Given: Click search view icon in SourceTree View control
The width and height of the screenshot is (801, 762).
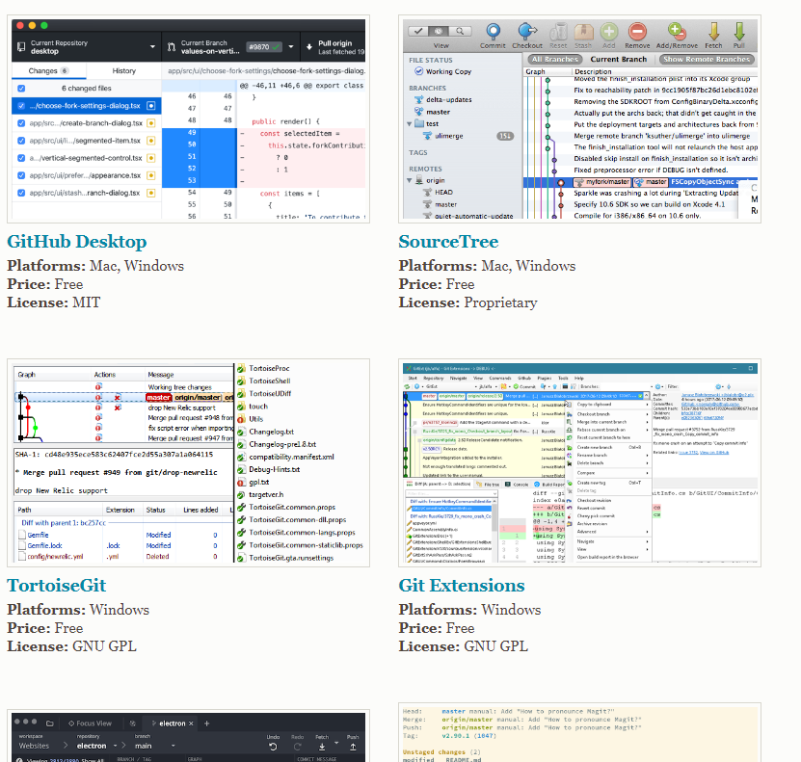Looking at the screenshot, I should [x=461, y=31].
